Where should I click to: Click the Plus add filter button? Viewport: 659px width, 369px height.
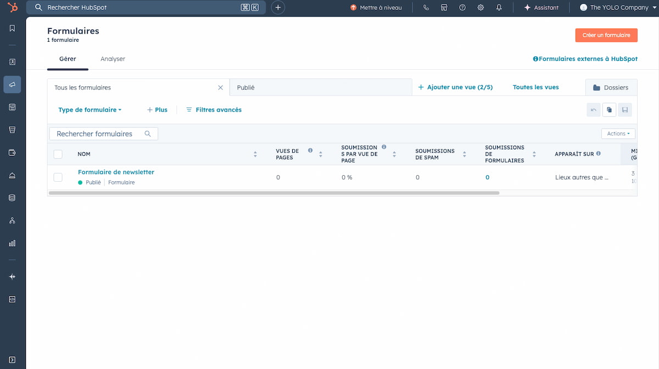point(157,110)
